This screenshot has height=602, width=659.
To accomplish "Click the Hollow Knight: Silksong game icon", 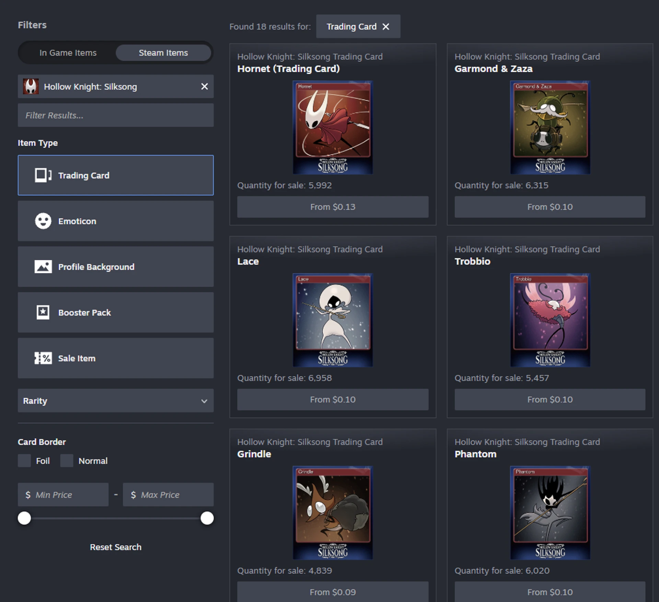I will pos(31,86).
